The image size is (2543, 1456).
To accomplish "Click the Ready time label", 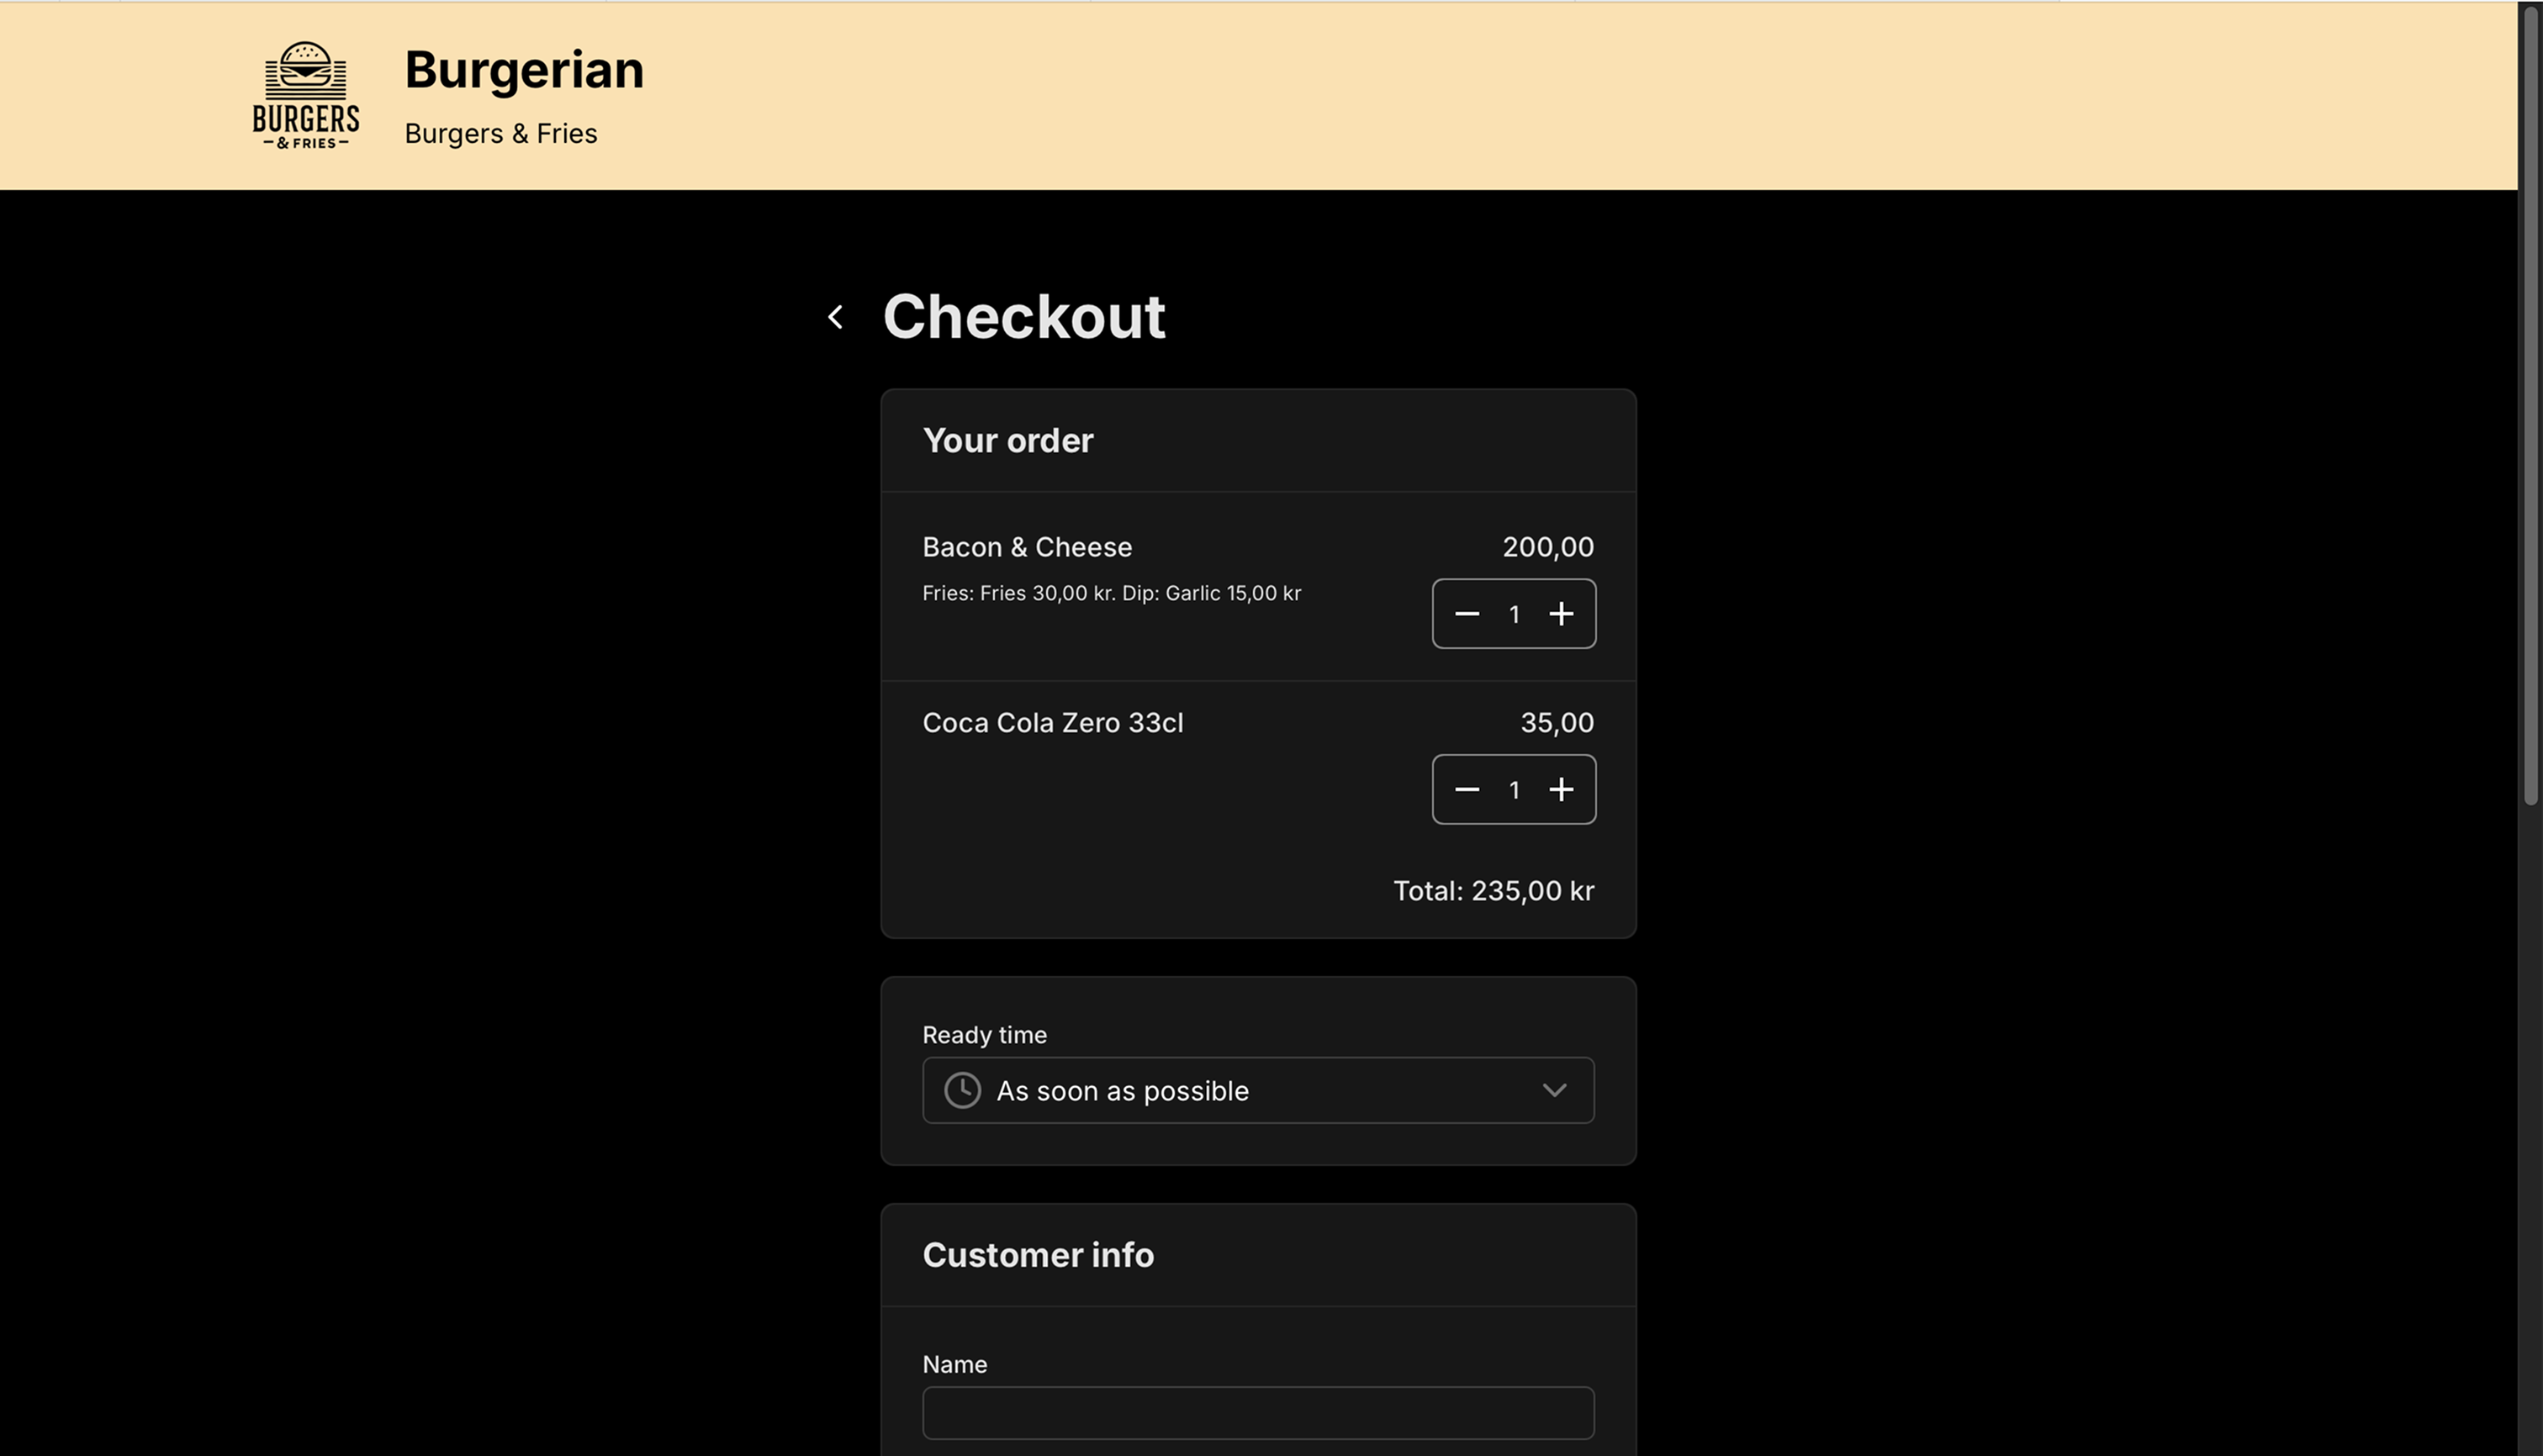I will point(985,1035).
